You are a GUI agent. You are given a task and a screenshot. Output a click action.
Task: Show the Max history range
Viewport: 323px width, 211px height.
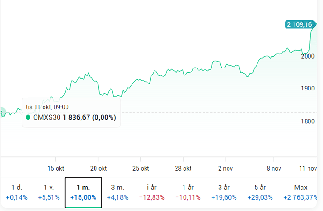(x=300, y=192)
